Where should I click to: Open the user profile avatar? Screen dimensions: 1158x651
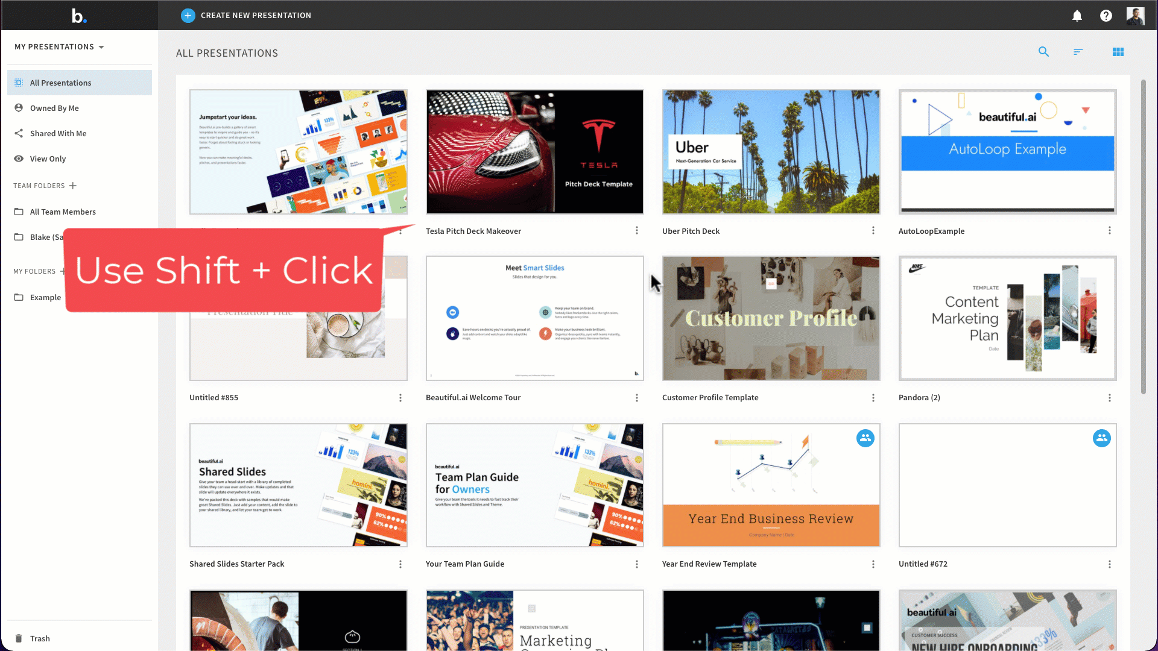pos(1135,16)
